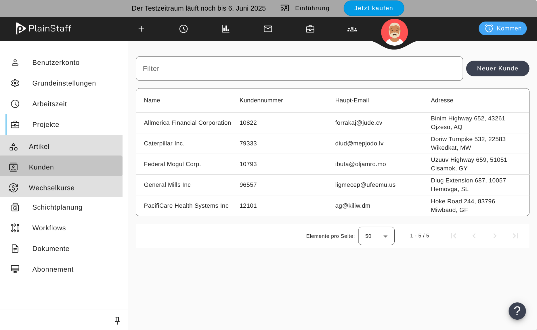
Task: Click the PlainStaff logo
Action: 43,28
